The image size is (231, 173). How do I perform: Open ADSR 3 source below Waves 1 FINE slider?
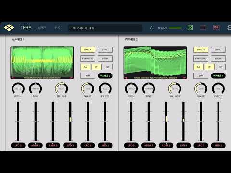[36, 145]
